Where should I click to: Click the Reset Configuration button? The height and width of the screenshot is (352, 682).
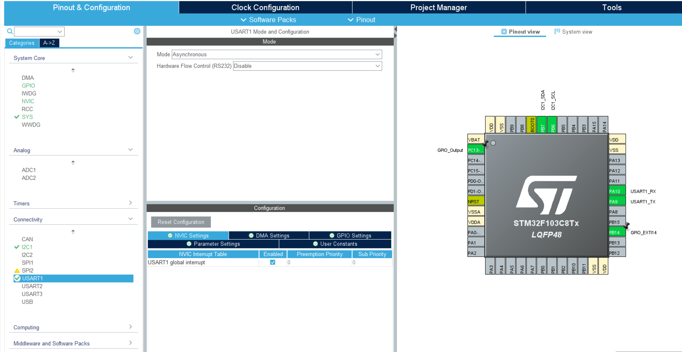click(x=181, y=222)
